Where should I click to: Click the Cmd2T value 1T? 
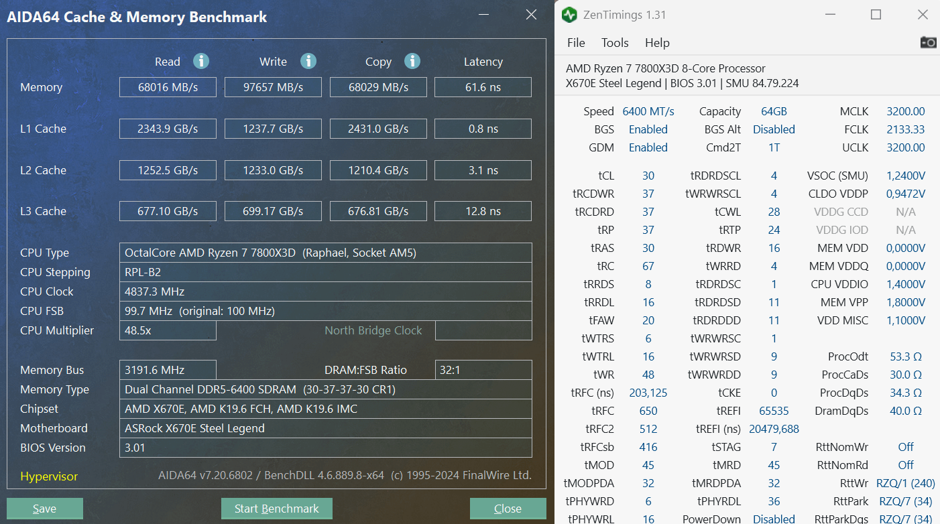click(774, 147)
